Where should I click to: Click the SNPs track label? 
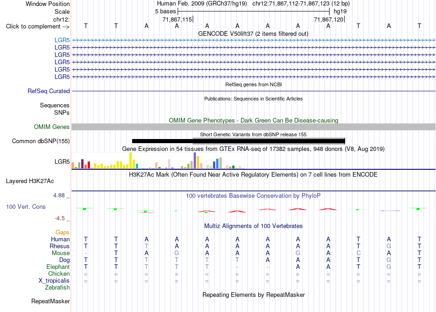[x=62, y=112]
